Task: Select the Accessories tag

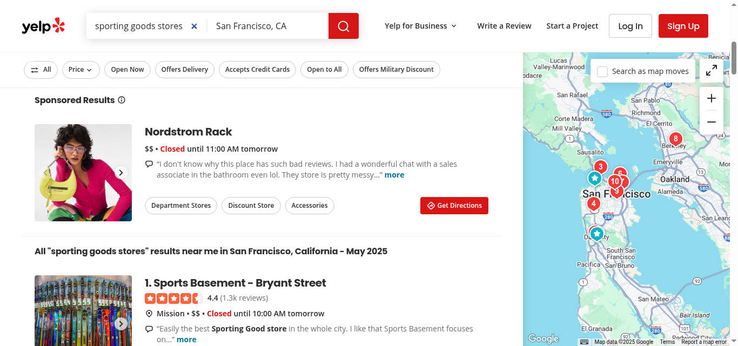Action: [x=310, y=206]
